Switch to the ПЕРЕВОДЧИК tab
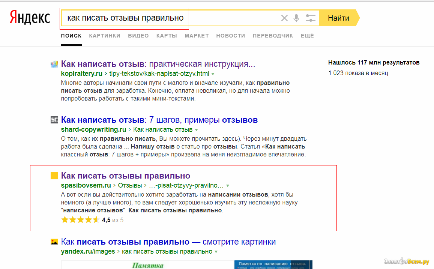434x269 pixels. point(273,36)
